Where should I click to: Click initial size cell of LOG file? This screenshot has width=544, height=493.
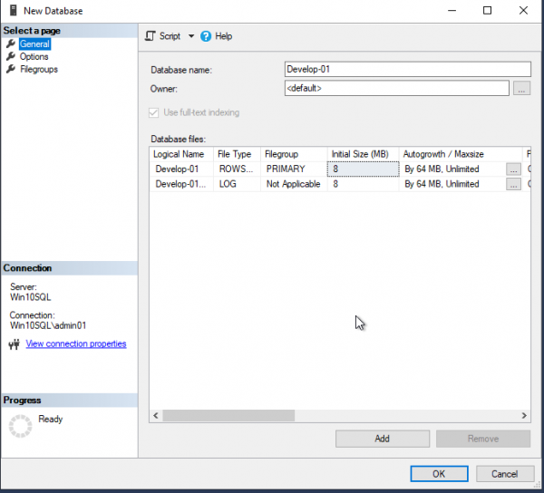pyautogui.click(x=364, y=184)
